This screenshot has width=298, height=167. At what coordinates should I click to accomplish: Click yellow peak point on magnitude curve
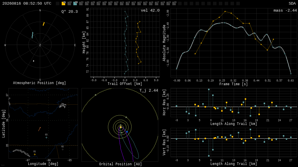[225, 12]
